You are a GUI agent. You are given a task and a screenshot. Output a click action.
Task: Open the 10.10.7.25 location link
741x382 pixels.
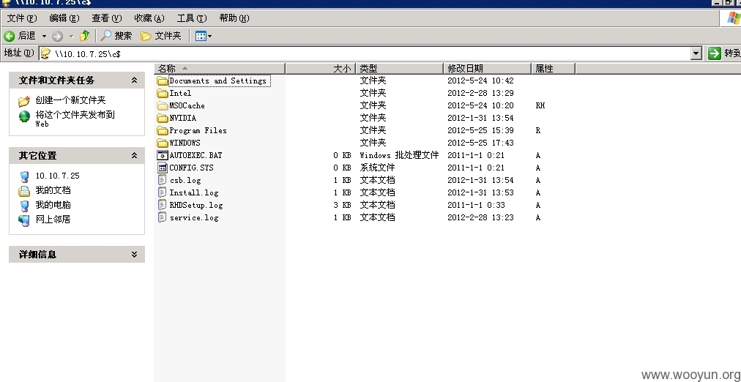[x=58, y=176]
